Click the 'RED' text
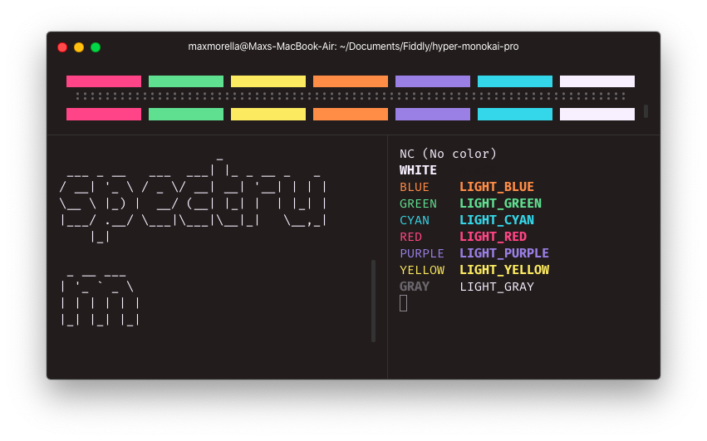 tap(410, 237)
